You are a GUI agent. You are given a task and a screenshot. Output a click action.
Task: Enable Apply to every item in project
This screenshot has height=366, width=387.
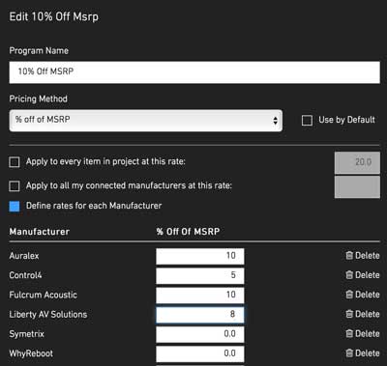pos(15,162)
